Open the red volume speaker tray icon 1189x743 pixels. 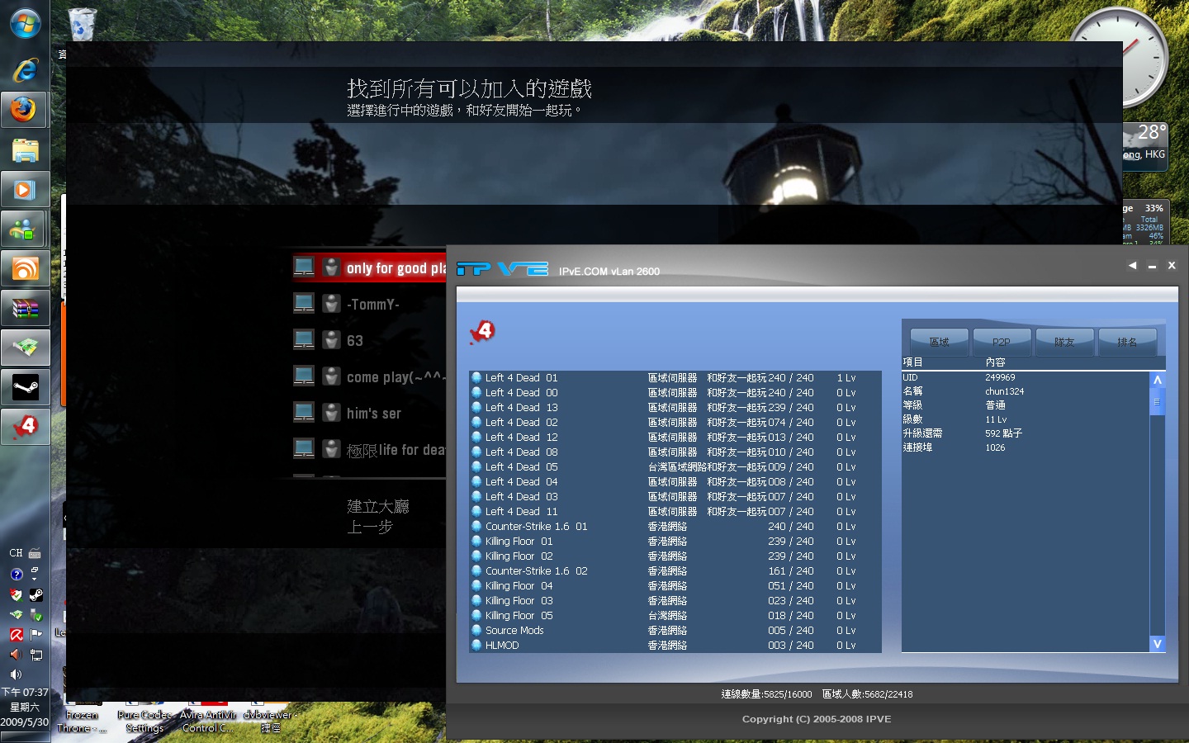(16, 655)
